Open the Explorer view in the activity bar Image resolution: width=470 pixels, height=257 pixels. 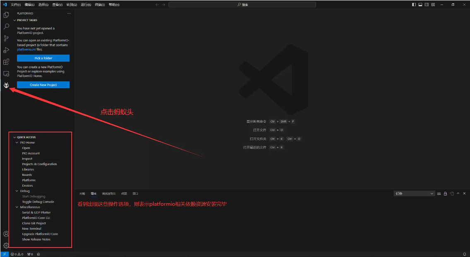click(x=6, y=14)
